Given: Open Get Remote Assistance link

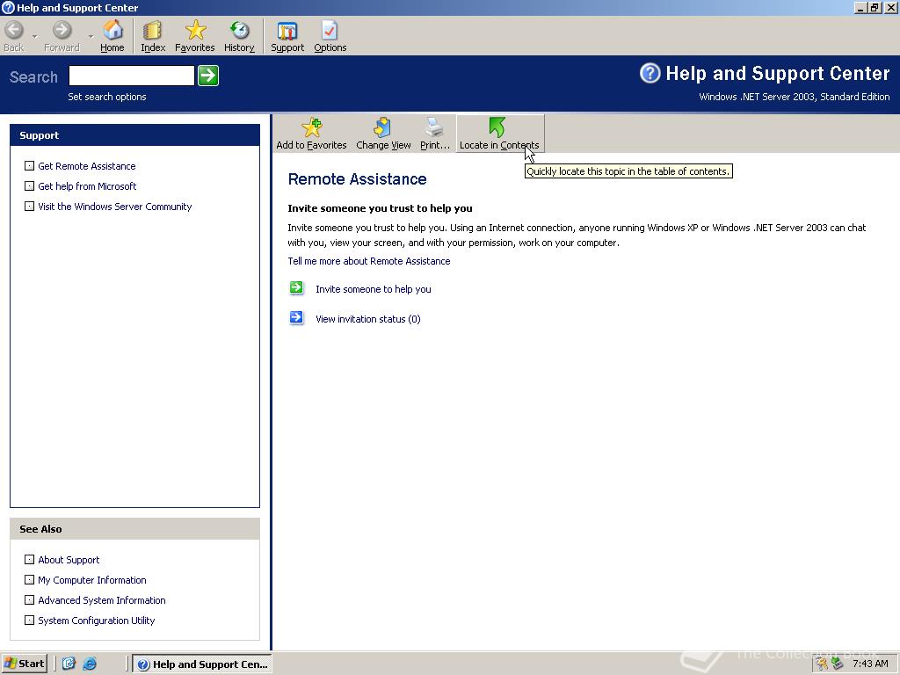Looking at the screenshot, I should pos(87,166).
